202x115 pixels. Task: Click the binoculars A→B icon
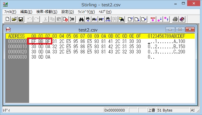pyautogui.click(x=108, y=19)
